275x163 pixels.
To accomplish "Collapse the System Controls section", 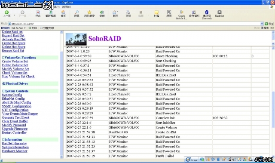I will click(3, 91).
